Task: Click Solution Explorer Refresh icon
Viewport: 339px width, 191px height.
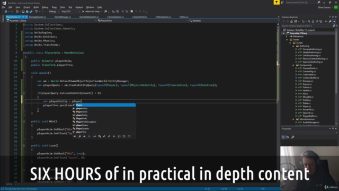Action: click(313, 21)
